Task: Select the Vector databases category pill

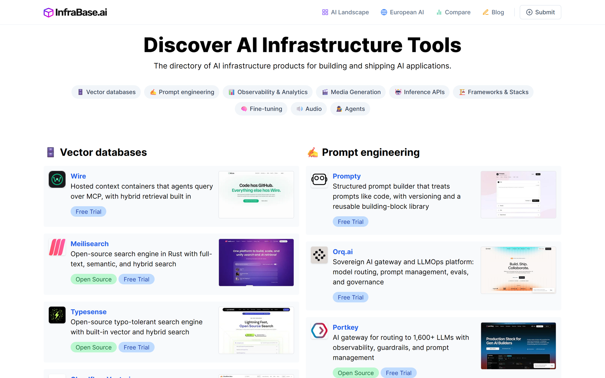Action: [106, 92]
